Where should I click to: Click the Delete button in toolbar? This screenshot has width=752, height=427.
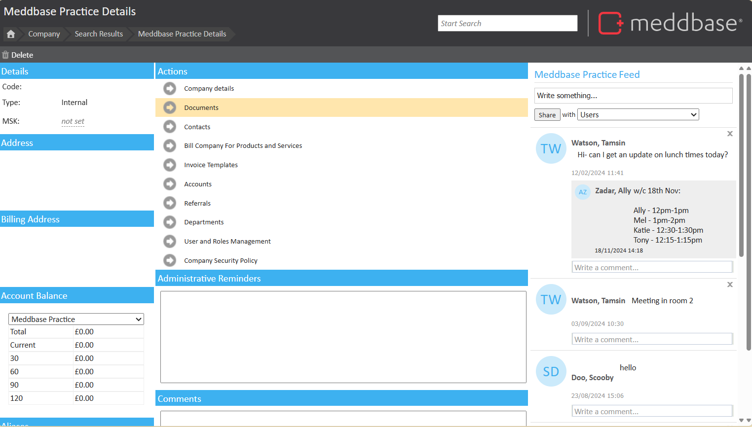click(x=18, y=55)
